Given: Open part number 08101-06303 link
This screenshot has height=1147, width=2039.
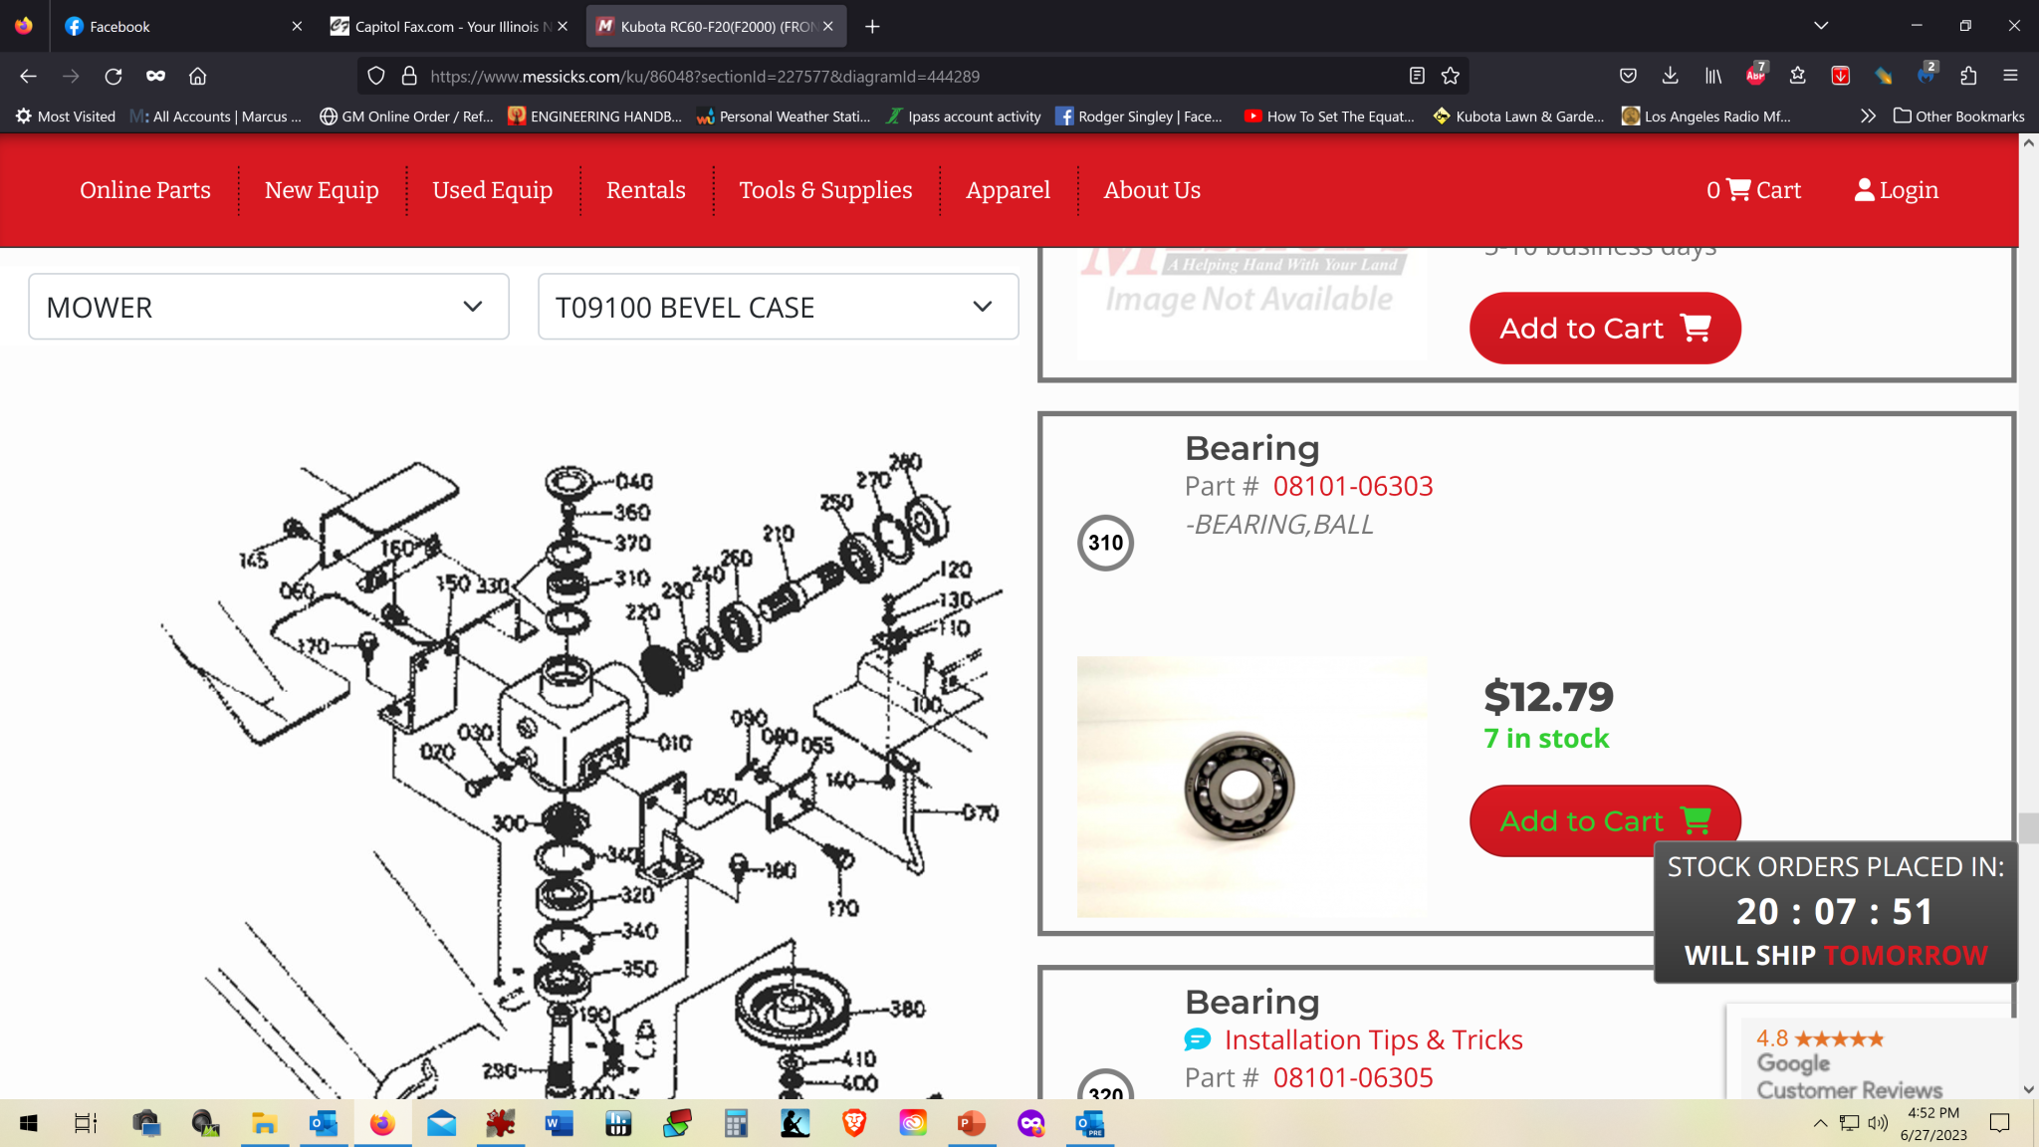Looking at the screenshot, I should tap(1353, 486).
